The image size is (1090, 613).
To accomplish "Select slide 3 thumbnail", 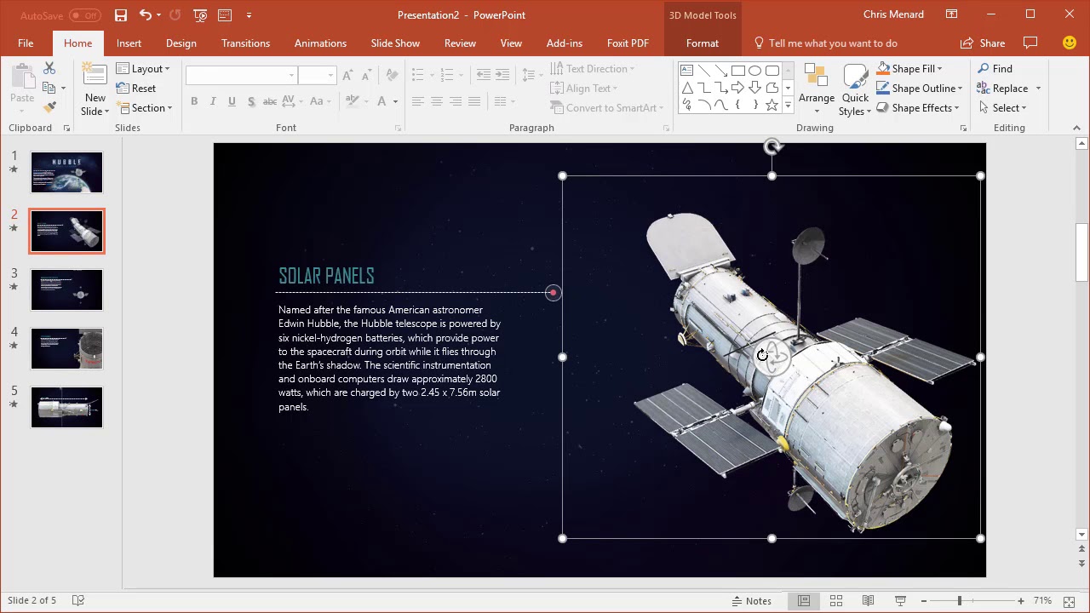I will (x=66, y=289).
